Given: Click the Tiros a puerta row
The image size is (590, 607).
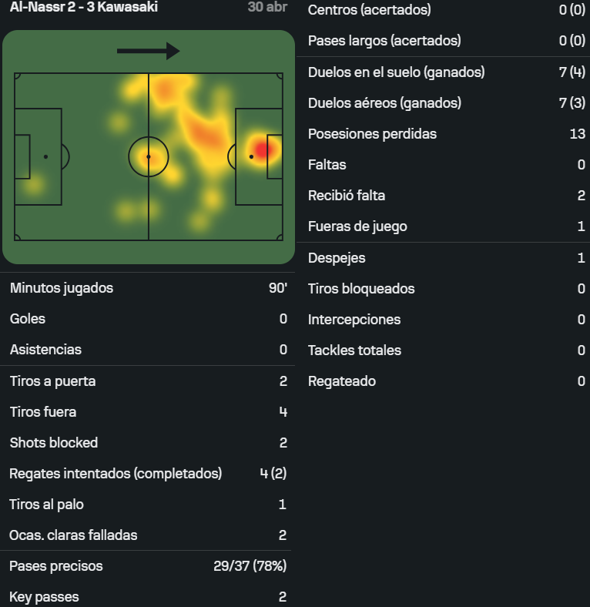Looking at the screenshot, I should [x=149, y=381].
